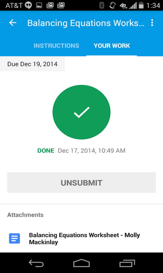Tap the battery indicator icon

click(141, 5)
